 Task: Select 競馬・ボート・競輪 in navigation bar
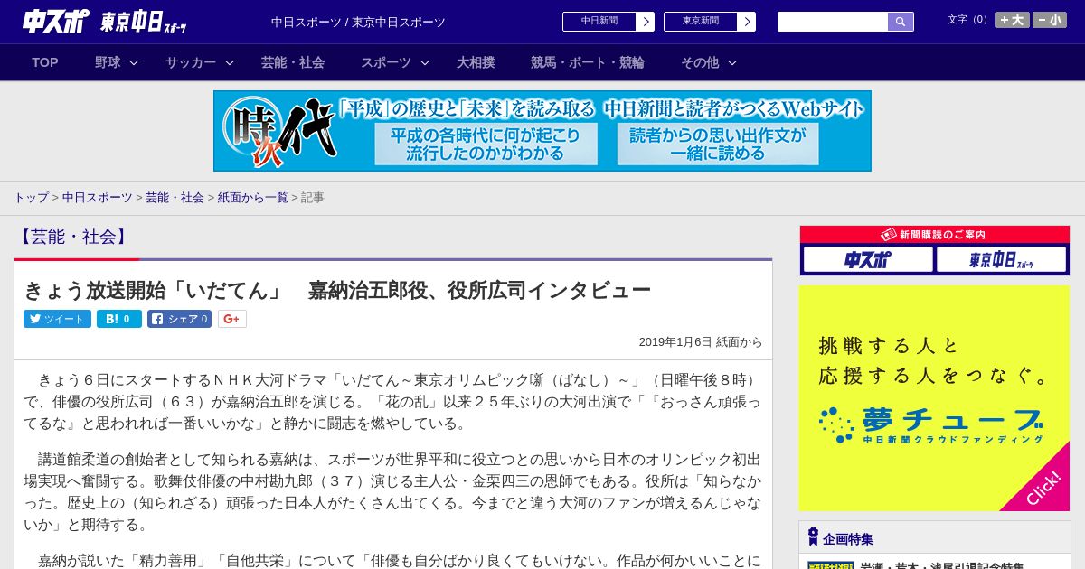588,62
